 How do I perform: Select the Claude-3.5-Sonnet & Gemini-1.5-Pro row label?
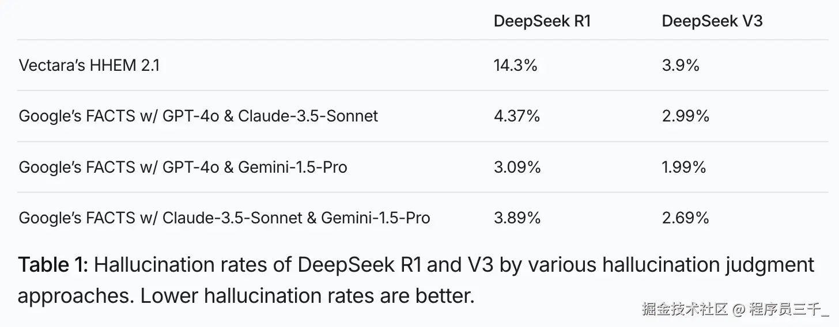coord(224,218)
